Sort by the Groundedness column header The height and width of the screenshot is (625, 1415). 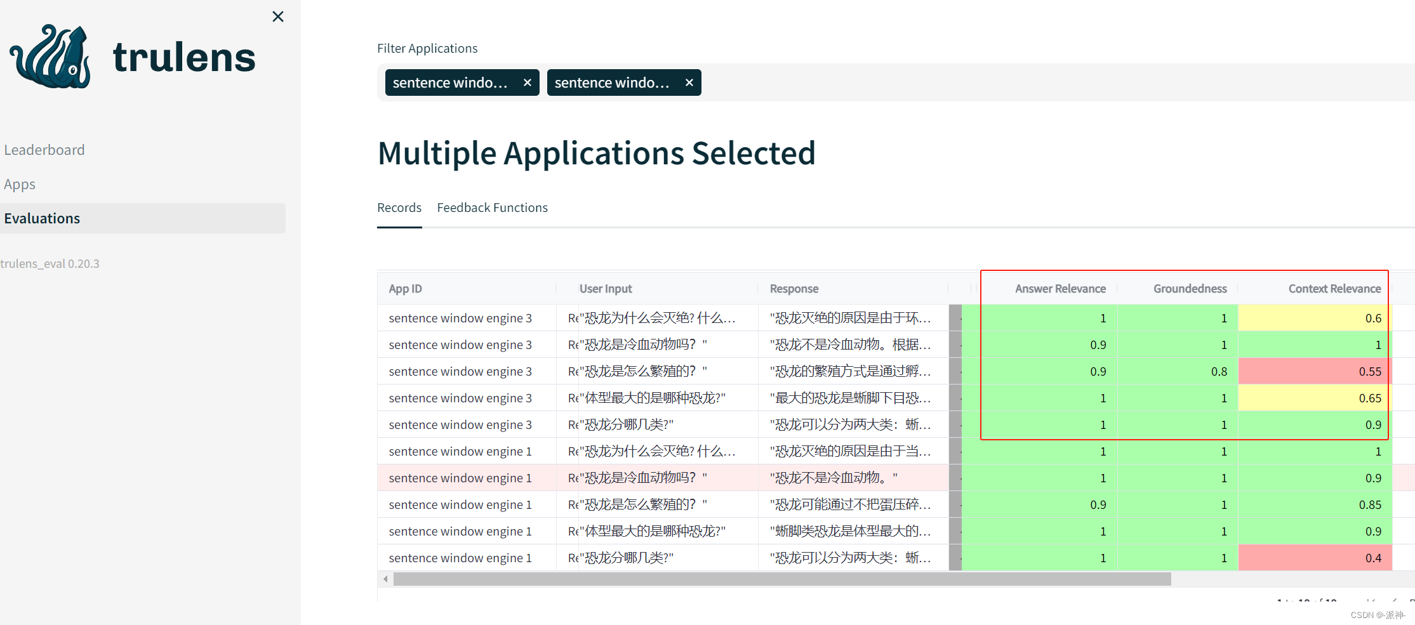[x=1190, y=289]
